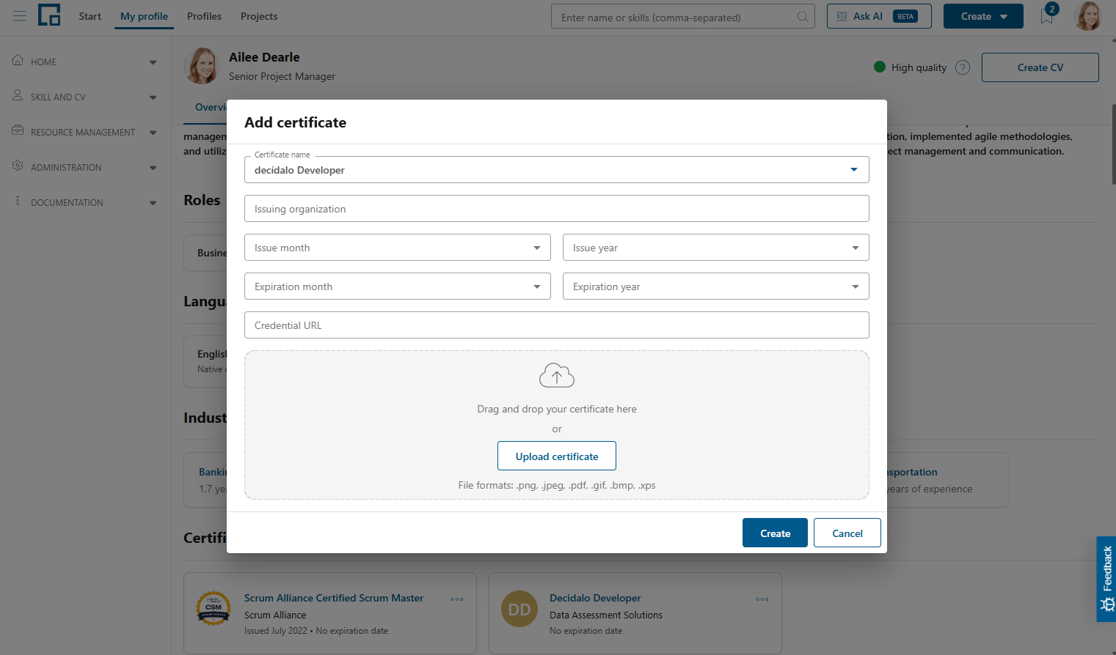Click Create in the Add certificate dialog
Screen dimensions: 1116x655
775,533
